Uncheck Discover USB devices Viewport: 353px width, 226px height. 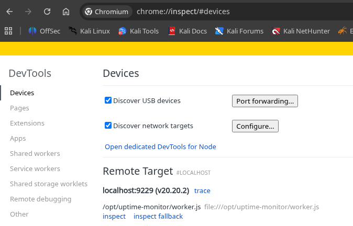pyautogui.click(x=108, y=100)
